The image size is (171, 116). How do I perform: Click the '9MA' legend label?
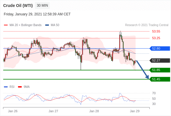(27, 87)
